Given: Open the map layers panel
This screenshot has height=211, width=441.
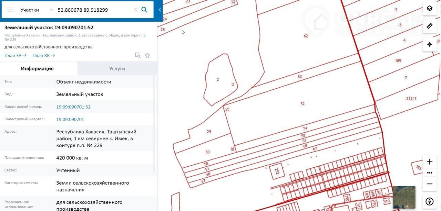Looking at the screenshot, I should pos(429,8).
